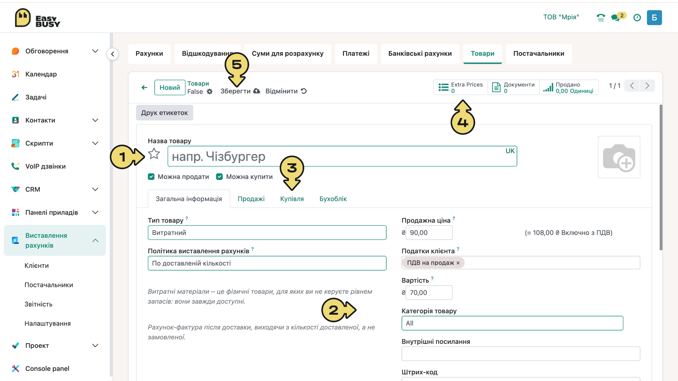Focus the Назва товару input field
This screenshot has width=678, height=381.
click(x=342, y=156)
